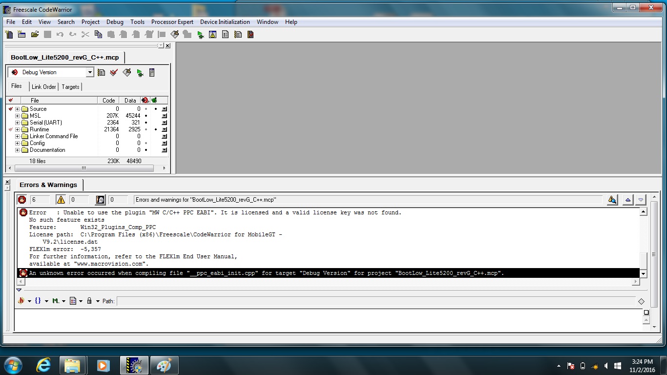Expand the Linker Command File folder
Screen dimensions: 667x375
pos(18,136)
